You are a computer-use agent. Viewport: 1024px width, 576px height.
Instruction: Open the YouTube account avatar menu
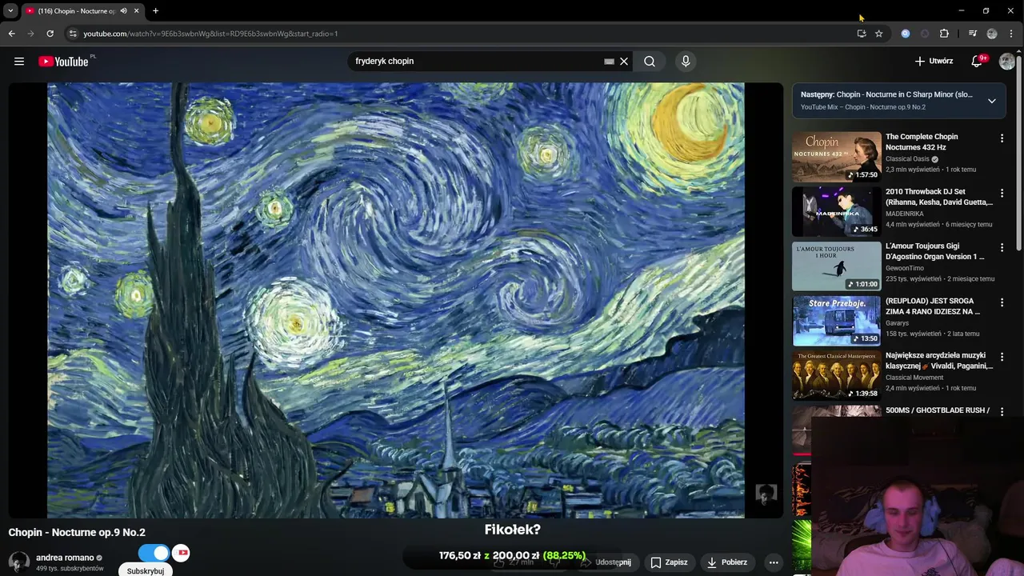click(x=1006, y=61)
